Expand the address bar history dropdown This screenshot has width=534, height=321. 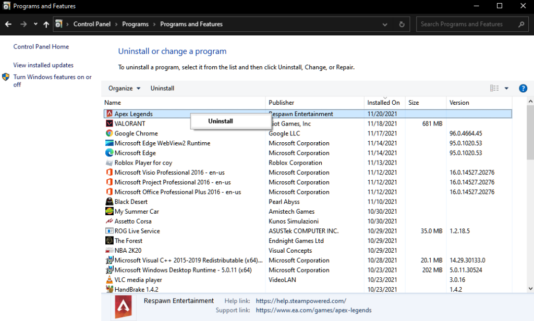(385, 24)
